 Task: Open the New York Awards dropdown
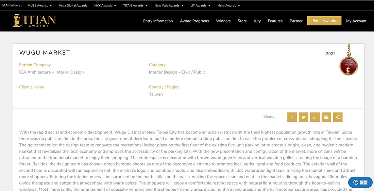tap(169, 5)
